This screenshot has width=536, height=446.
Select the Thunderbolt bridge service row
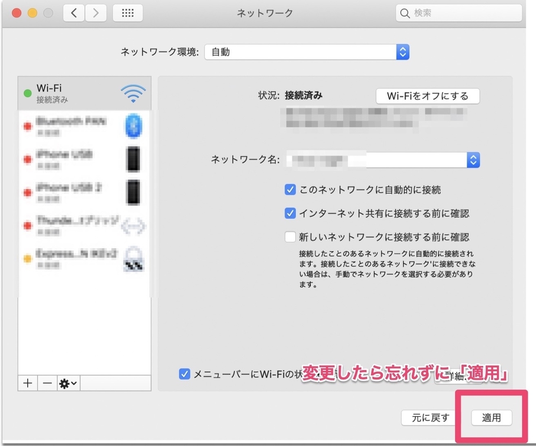pyautogui.click(x=84, y=225)
